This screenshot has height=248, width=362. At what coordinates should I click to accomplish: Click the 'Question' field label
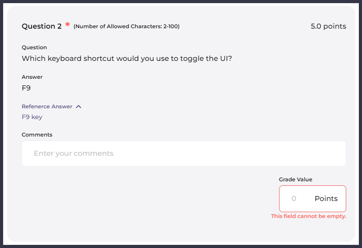(34, 47)
